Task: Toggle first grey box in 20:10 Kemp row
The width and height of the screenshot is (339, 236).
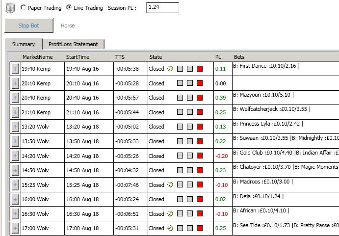Action: tap(180, 83)
